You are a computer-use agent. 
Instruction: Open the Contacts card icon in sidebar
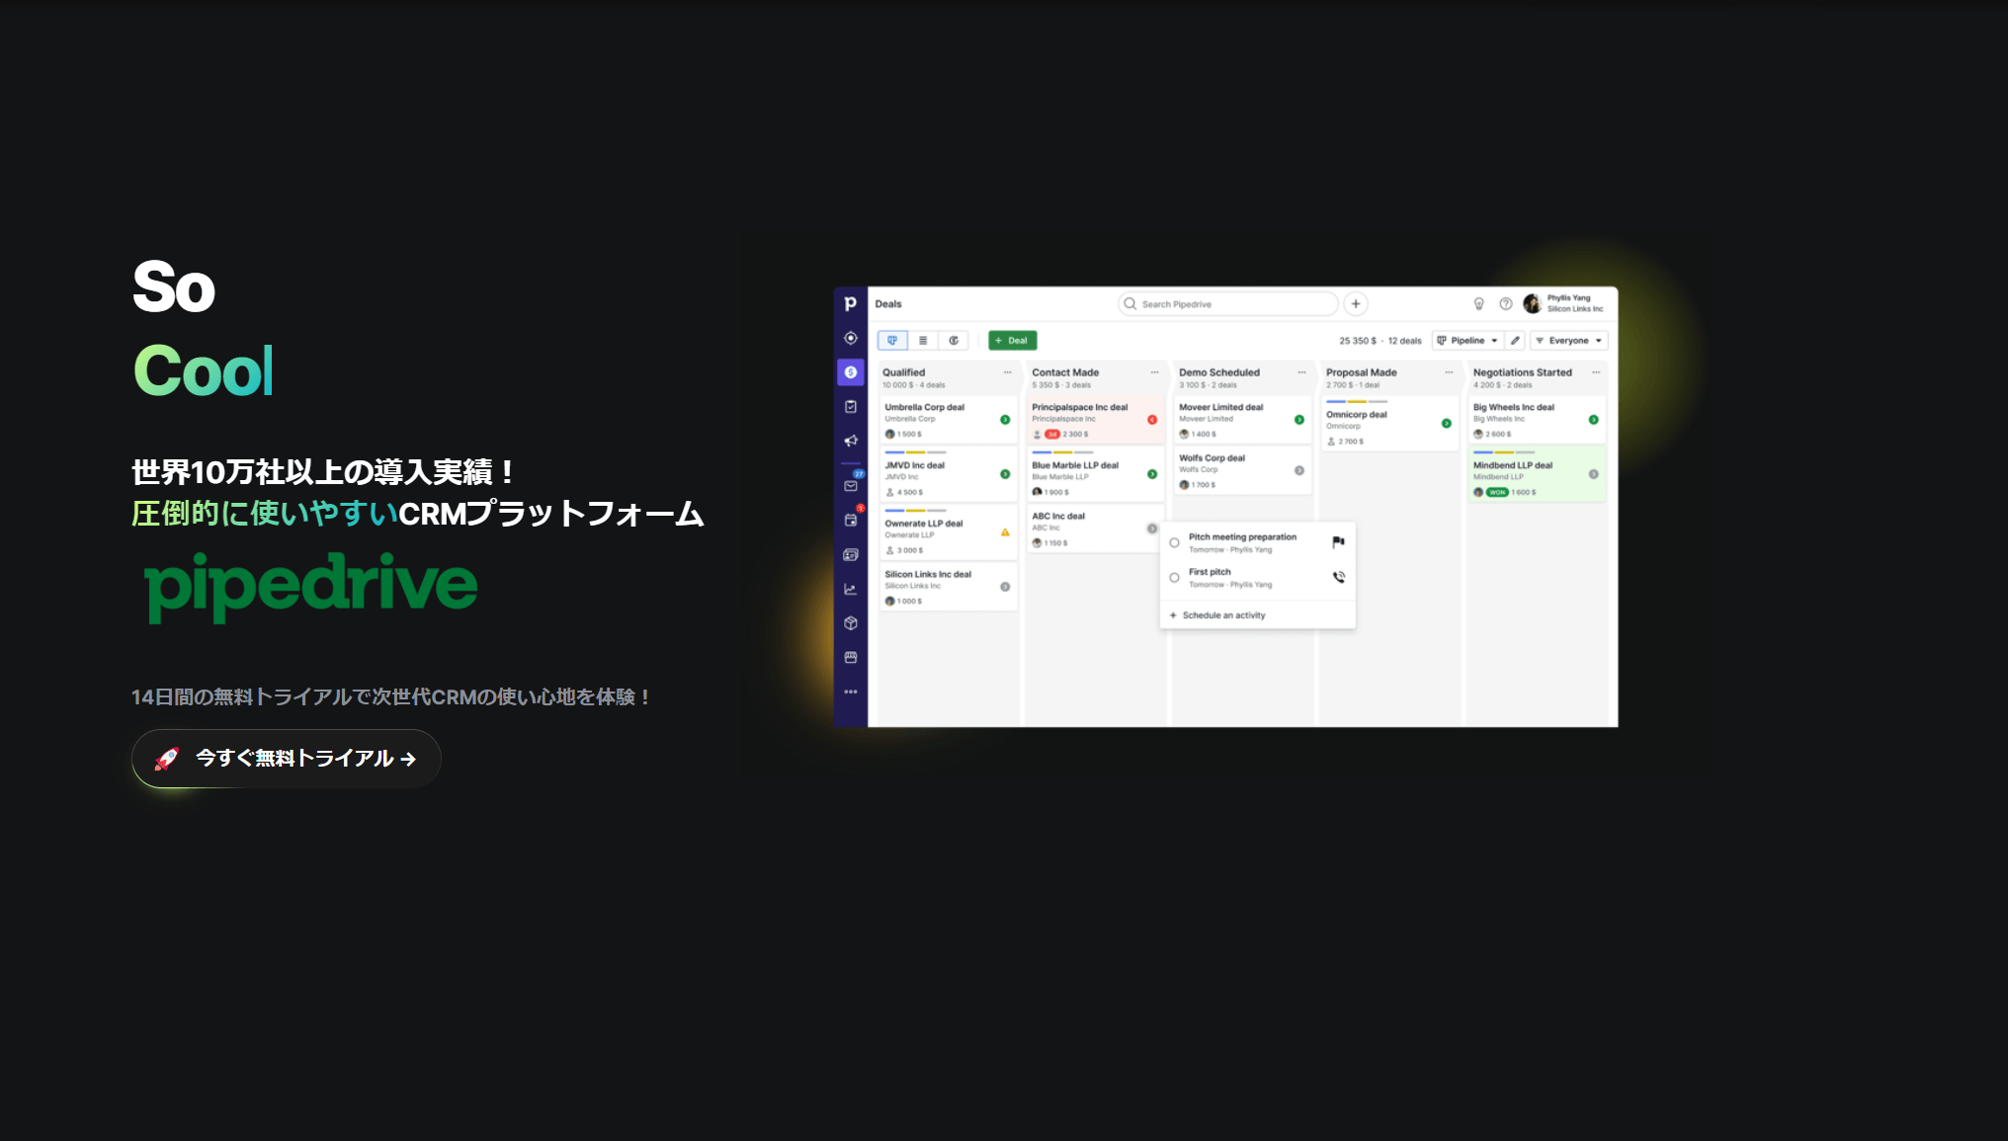pyautogui.click(x=850, y=554)
